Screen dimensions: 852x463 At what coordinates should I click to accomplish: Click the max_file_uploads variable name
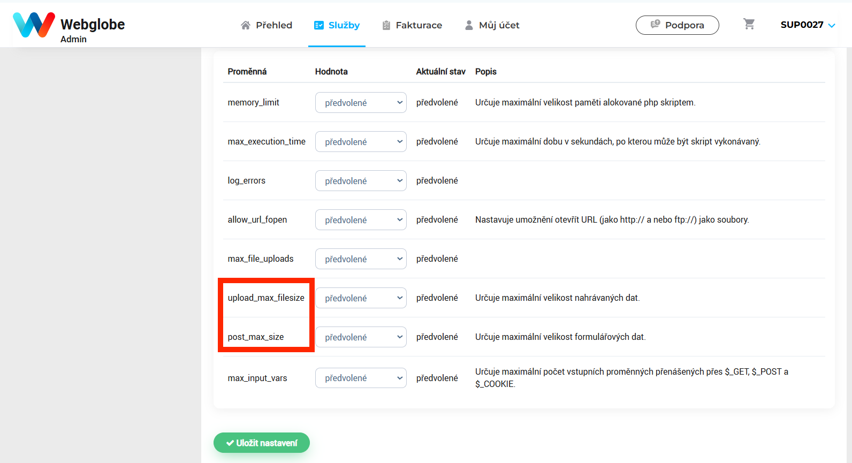click(x=261, y=259)
